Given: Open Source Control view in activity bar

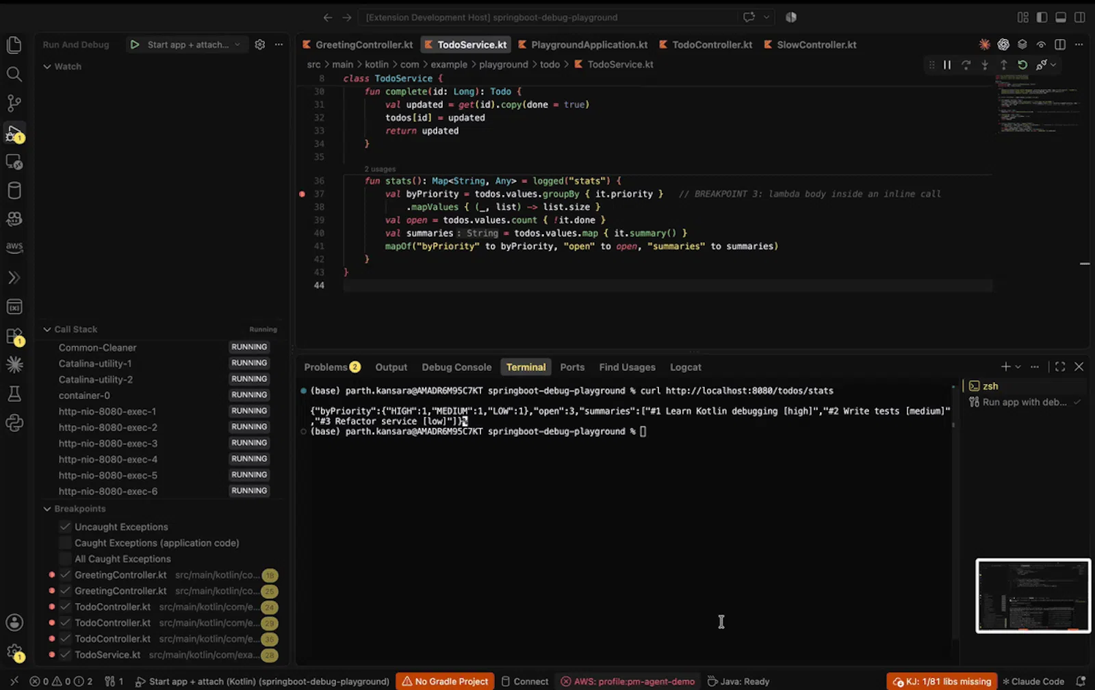Looking at the screenshot, I should point(14,103).
